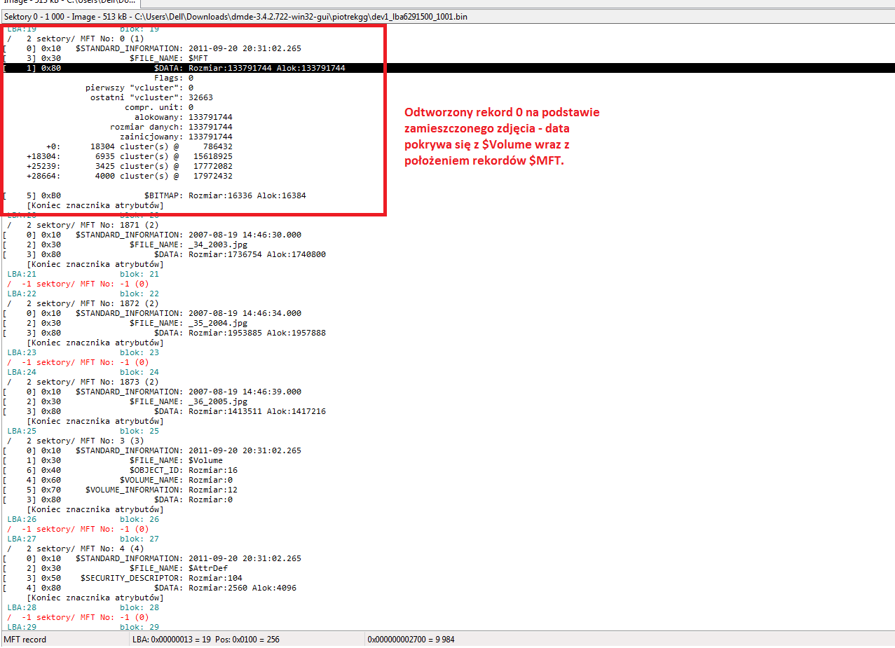Select the highlighted $DATA Rozmiar:133791744 row
Image resolution: width=895 pixels, height=648 pixels.
(447, 68)
